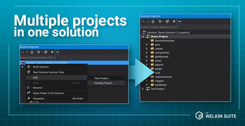
Task: Click wrench Properties icon above Demo Project tree
Action: point(174,21)
